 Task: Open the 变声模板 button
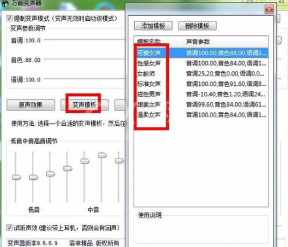pos(85,105)
